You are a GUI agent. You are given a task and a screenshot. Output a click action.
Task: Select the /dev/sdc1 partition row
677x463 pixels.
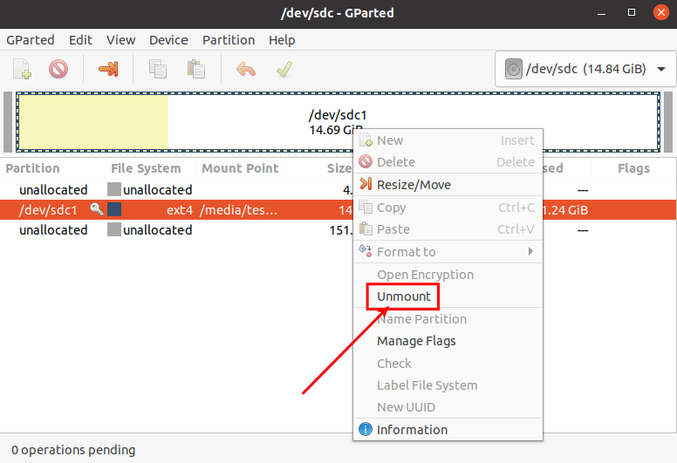(x=338, y=210)
